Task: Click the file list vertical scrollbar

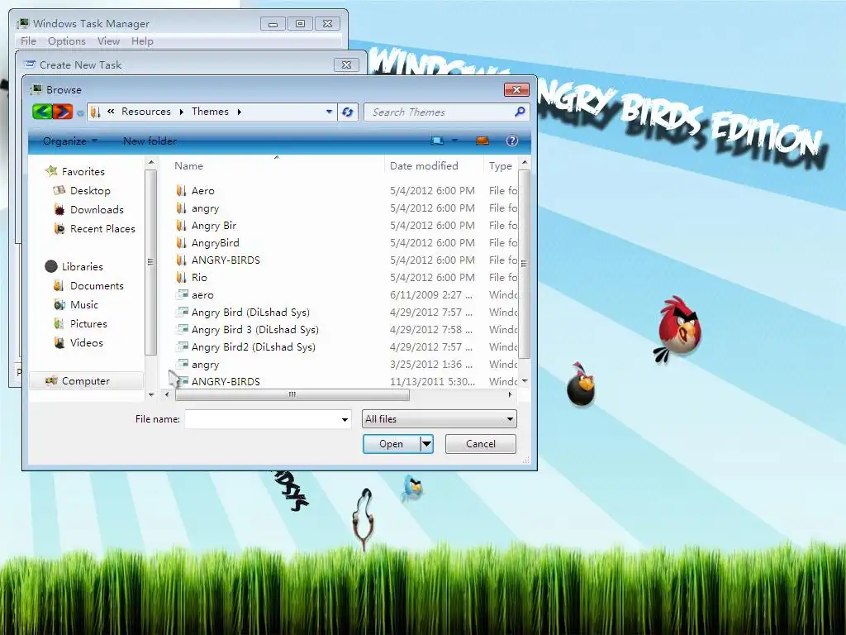Action: [x=524, y=263]
